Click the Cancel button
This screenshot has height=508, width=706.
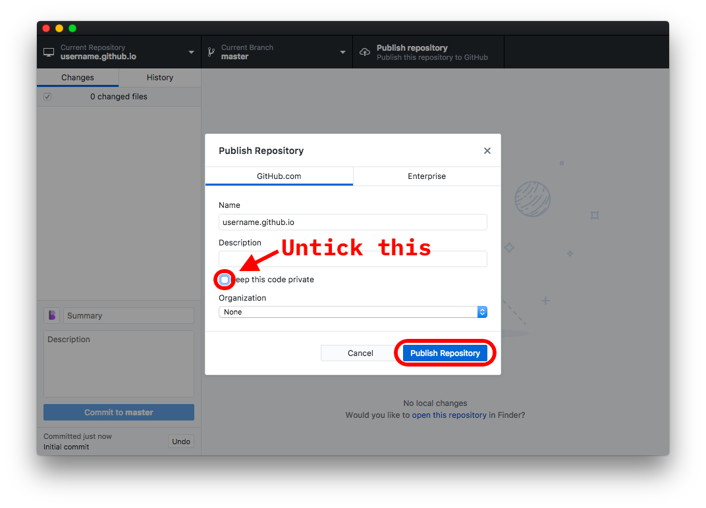tap(360, 353)
